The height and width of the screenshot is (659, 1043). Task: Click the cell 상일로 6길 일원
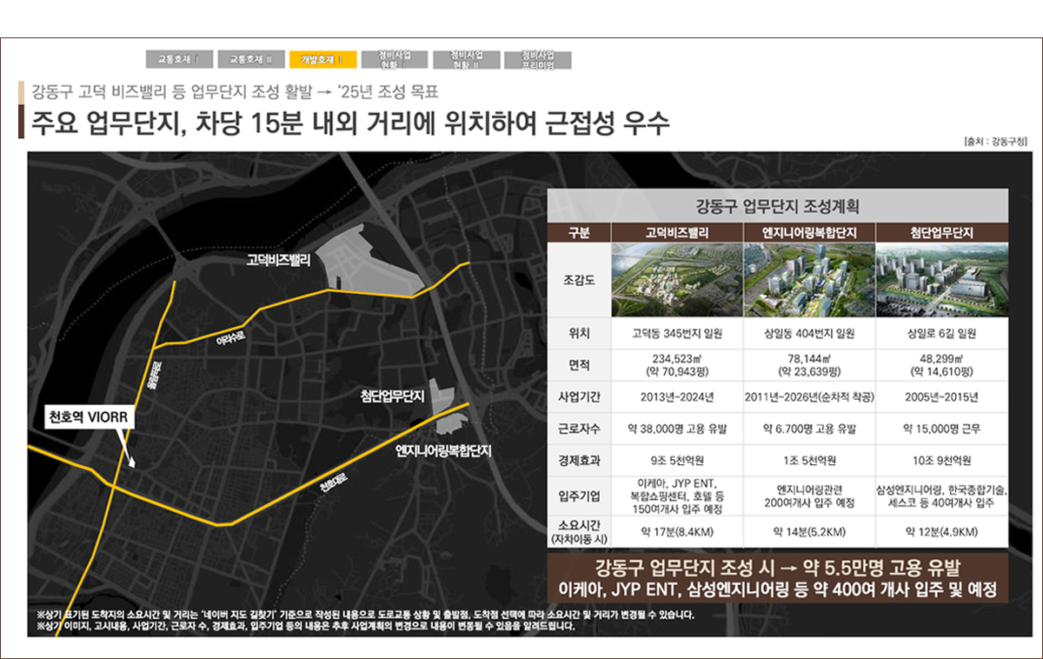tap(942, 333)
